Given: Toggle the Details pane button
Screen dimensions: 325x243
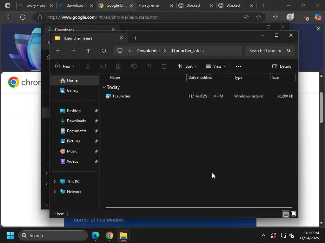Looking at the screenshot, I should click(x=282, y=66).
